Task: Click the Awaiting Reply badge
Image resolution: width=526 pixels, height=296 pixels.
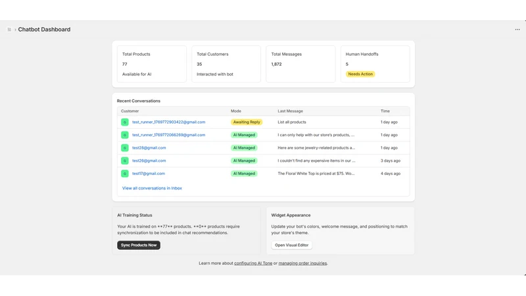Action: (247, 122)
